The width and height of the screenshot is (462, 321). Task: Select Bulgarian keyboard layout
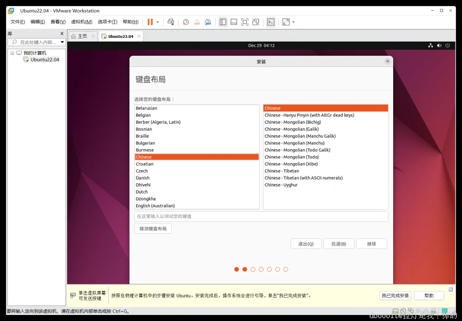pyautogui.click(x=197, y=143)
